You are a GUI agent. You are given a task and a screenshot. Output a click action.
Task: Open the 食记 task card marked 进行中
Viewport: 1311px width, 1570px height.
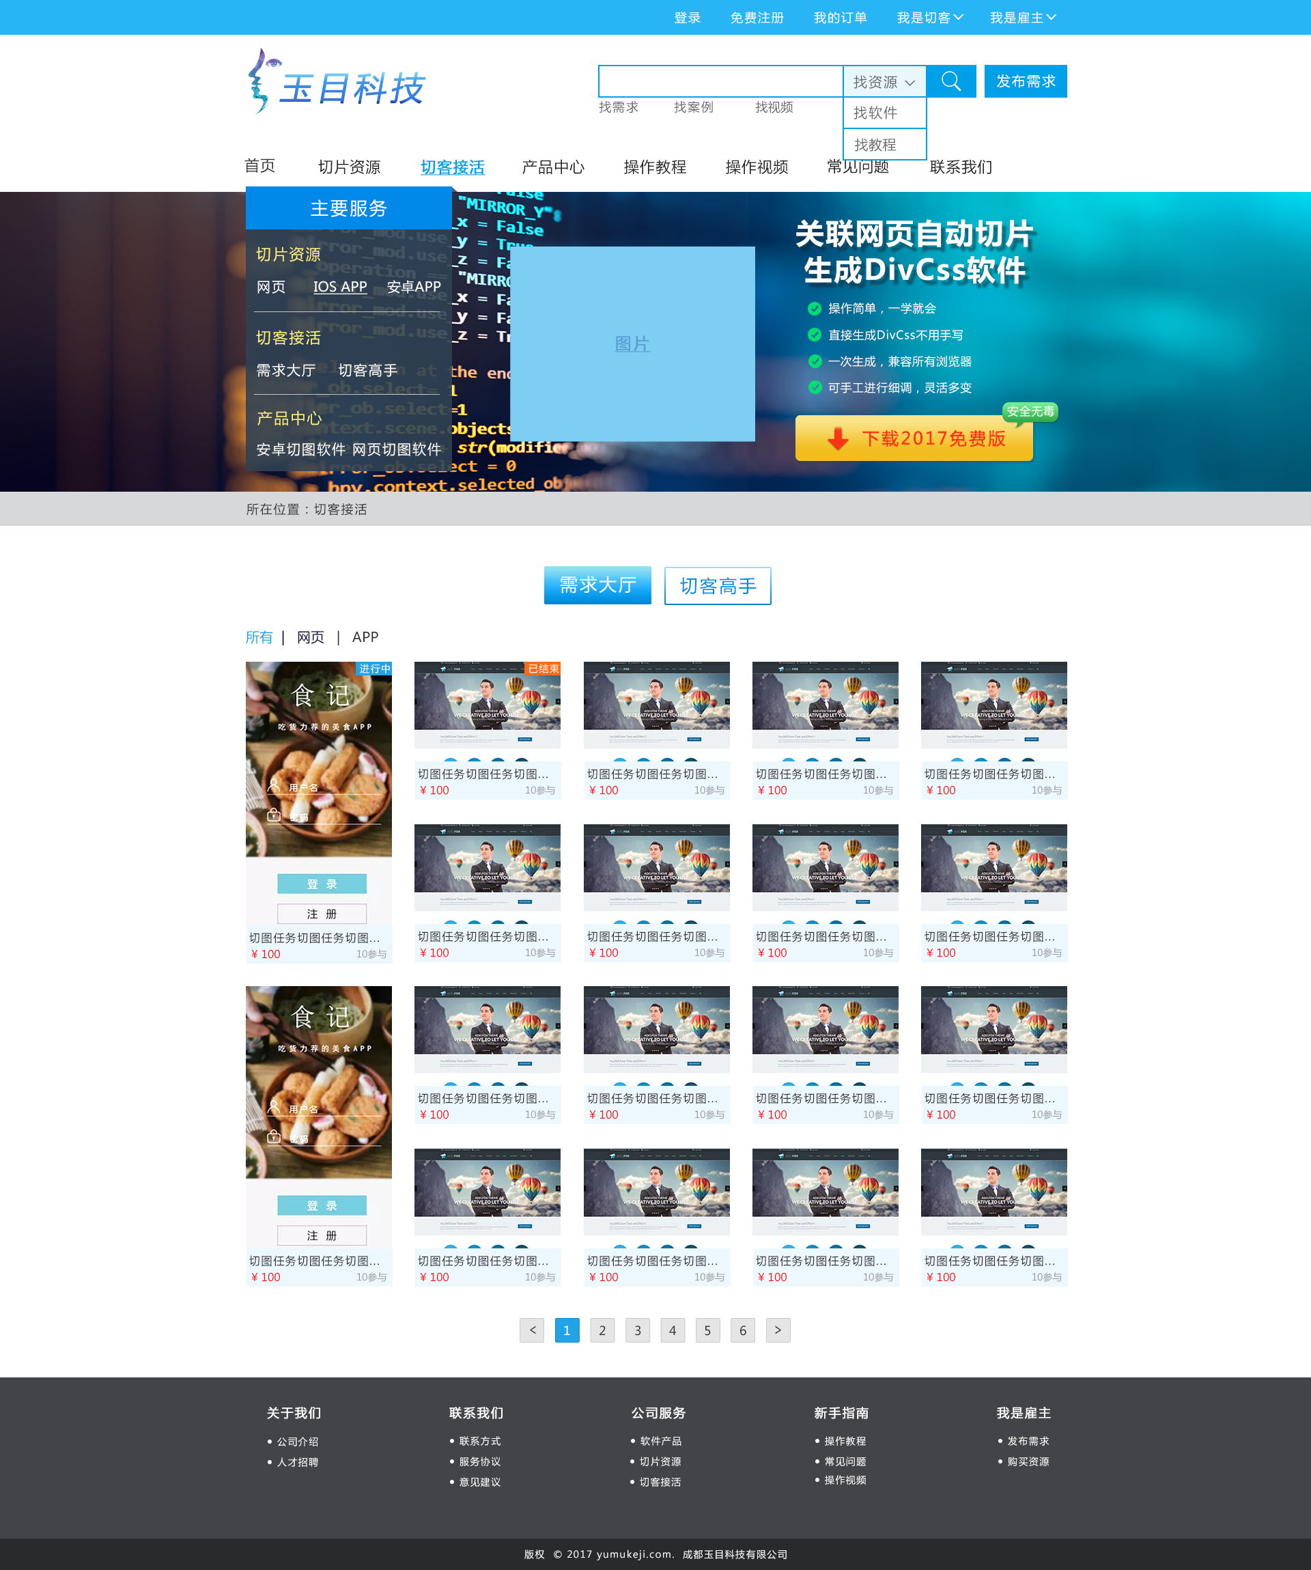click(x=318, y=812)
